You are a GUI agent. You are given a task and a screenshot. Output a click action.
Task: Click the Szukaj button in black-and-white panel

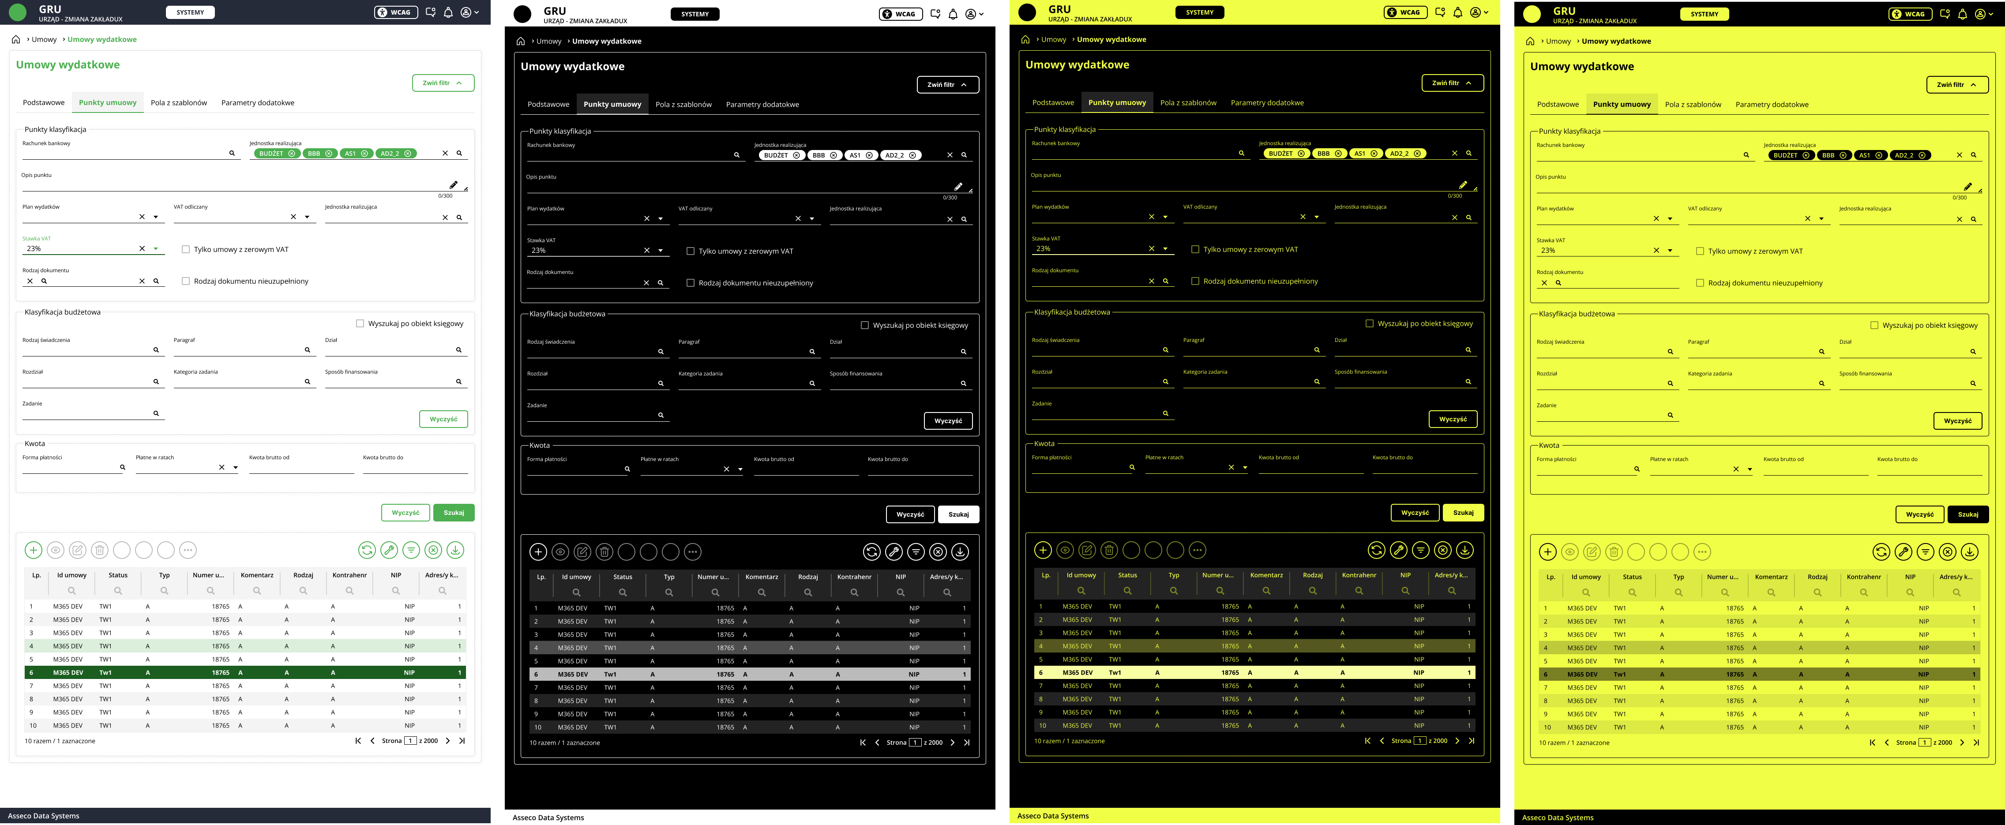pyautogui.click(x=959, y=514)
